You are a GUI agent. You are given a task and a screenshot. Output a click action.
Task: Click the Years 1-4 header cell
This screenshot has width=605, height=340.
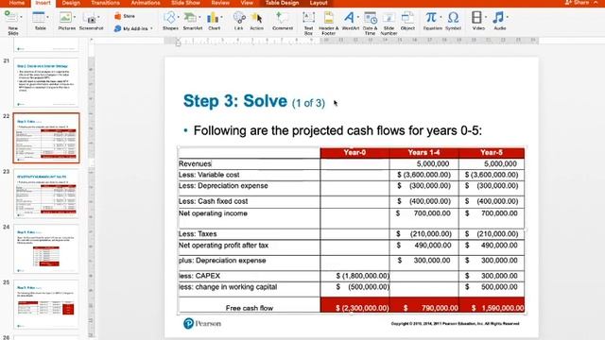click(x=424, y=153)
